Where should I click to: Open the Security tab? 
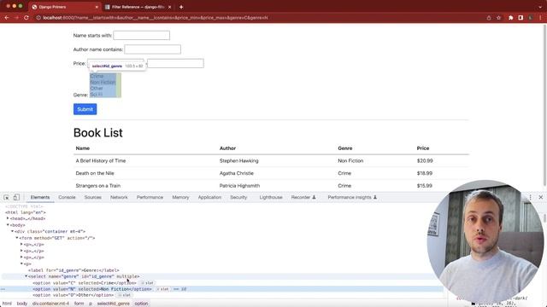tap(238, 197)
